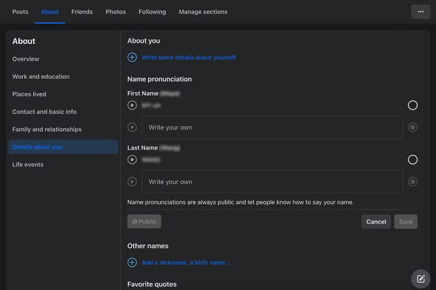Click the plus icon beside Add a nickname
This screenshot has width=436, height=290.
pos(132,263)
